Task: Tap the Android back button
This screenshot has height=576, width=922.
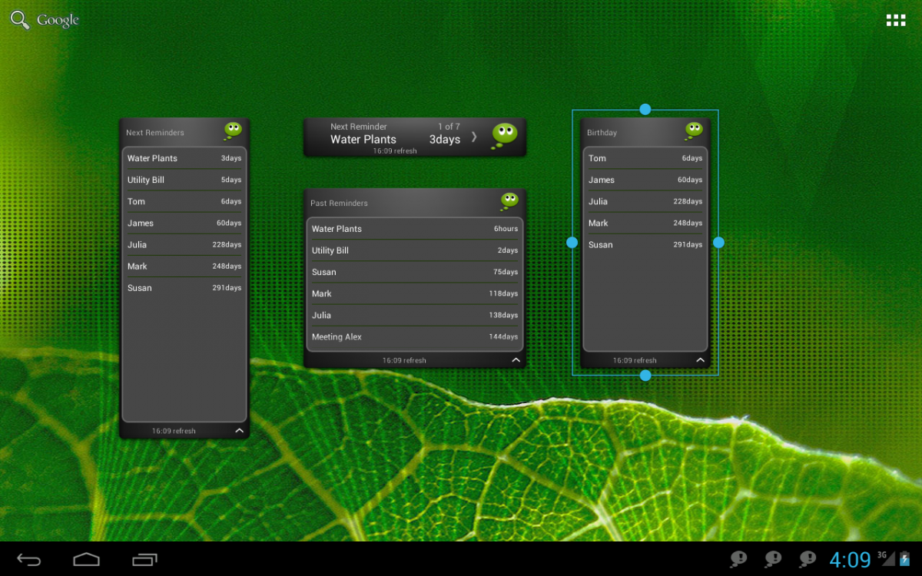Action: tap(29, 559)
